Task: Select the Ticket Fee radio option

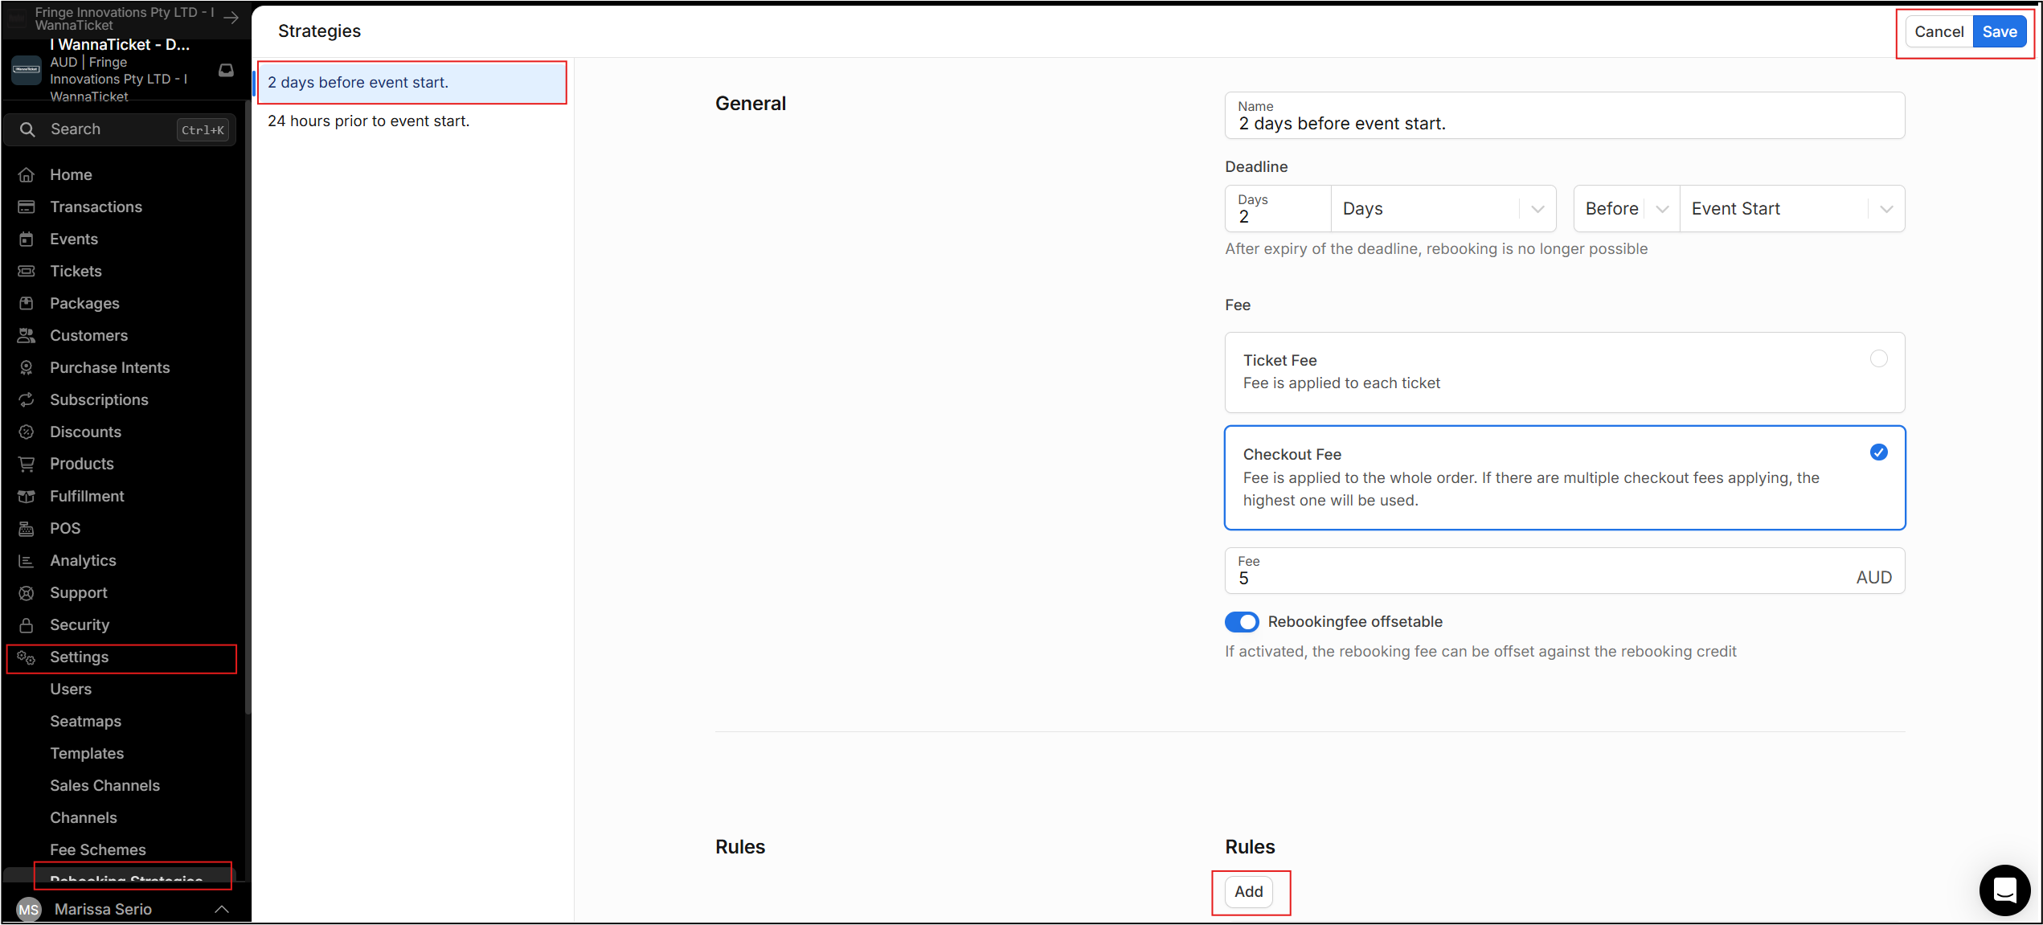Action: click(x=1878, y=359)
